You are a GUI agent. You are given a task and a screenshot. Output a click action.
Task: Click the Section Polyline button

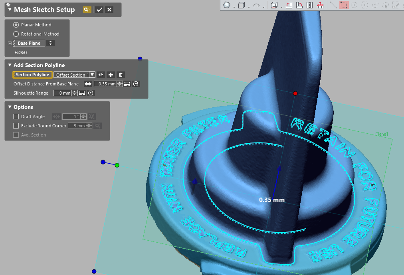32,75
